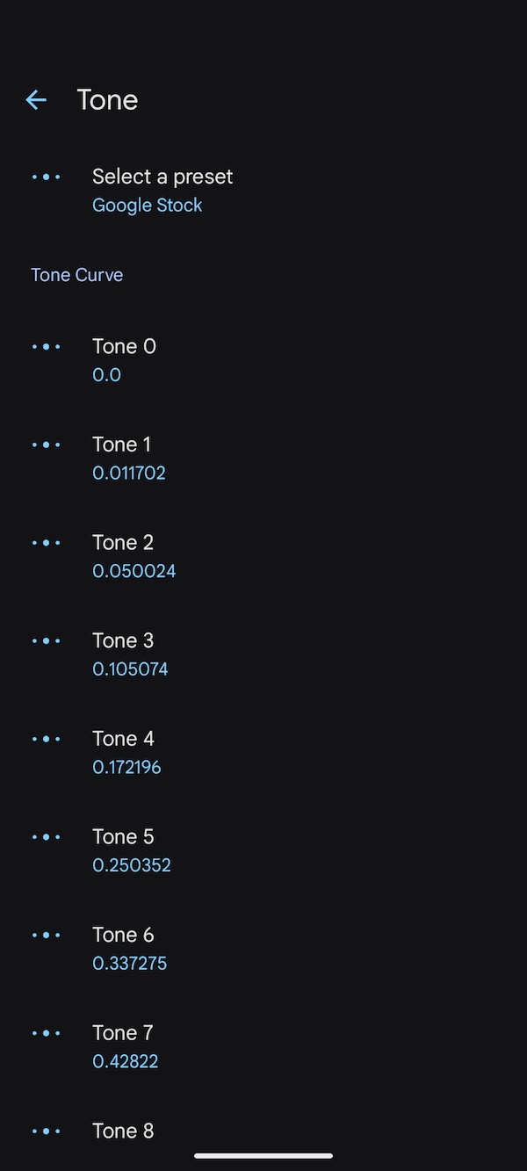Open the Select a preset option
Image resolution: width=527 pixels, height=1171 pixels.
click(x=162, y=177)
